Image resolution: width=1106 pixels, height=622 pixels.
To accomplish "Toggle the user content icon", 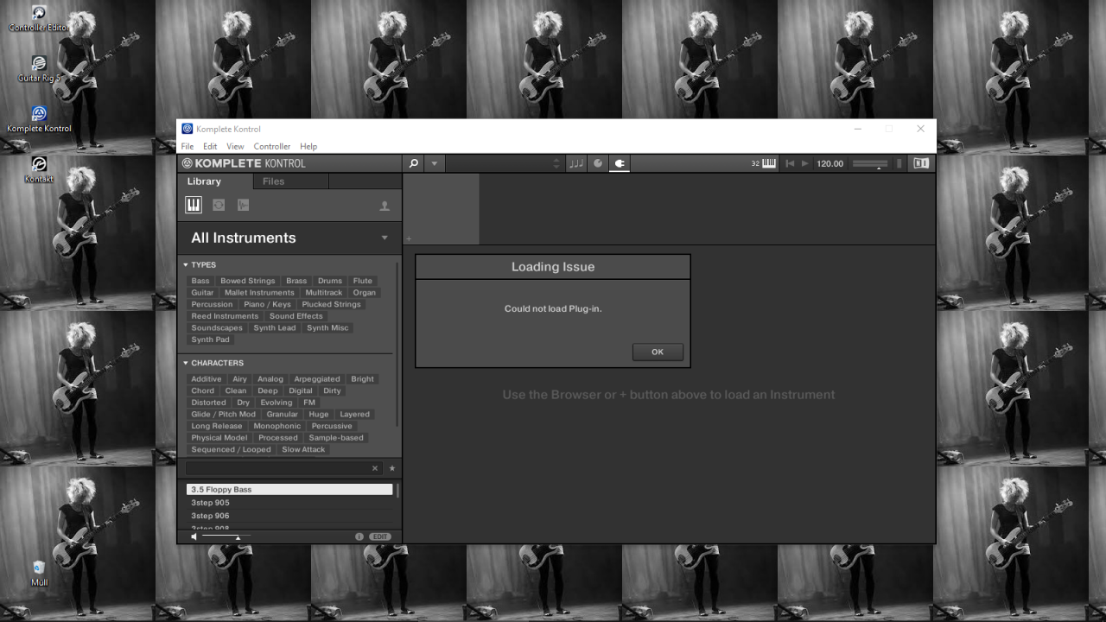I will 385,206.
